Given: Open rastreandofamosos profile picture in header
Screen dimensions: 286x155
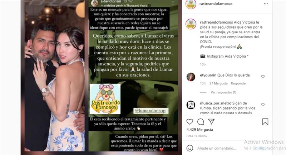Looking at the screenshot, I should (191, 4).
